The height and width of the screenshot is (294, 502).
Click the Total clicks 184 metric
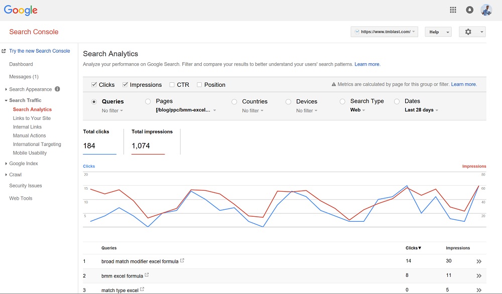(x=99, y=141)
